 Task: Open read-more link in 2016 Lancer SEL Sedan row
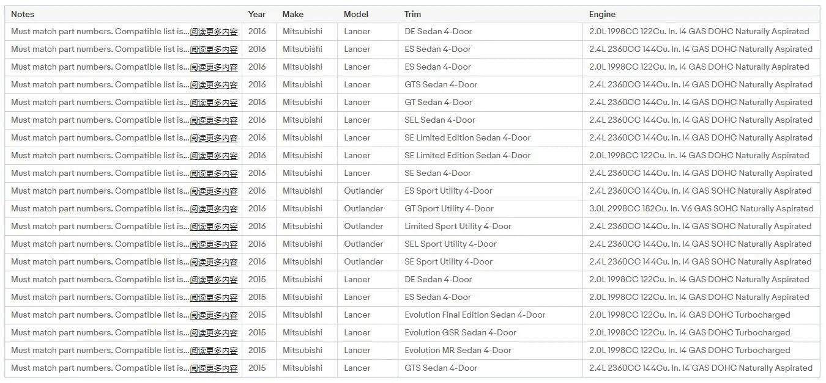coord(214,120)
